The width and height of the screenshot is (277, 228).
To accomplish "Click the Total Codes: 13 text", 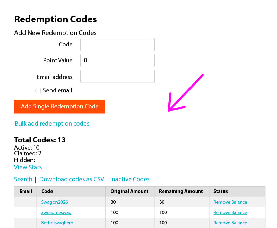I will coord(40,140).
